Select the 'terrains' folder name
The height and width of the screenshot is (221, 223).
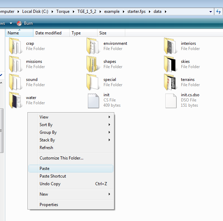(188, 80)
